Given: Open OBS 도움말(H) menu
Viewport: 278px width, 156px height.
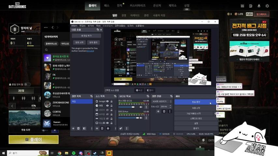Looking at the screenshot, I should point(140,26).
